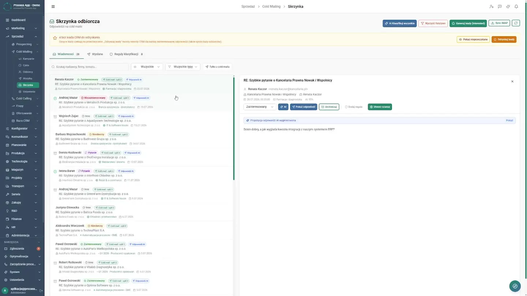Click the R&D lightbulb sidebar icon
The width and height of the screenshot is (527, 296).
point(7,211)
